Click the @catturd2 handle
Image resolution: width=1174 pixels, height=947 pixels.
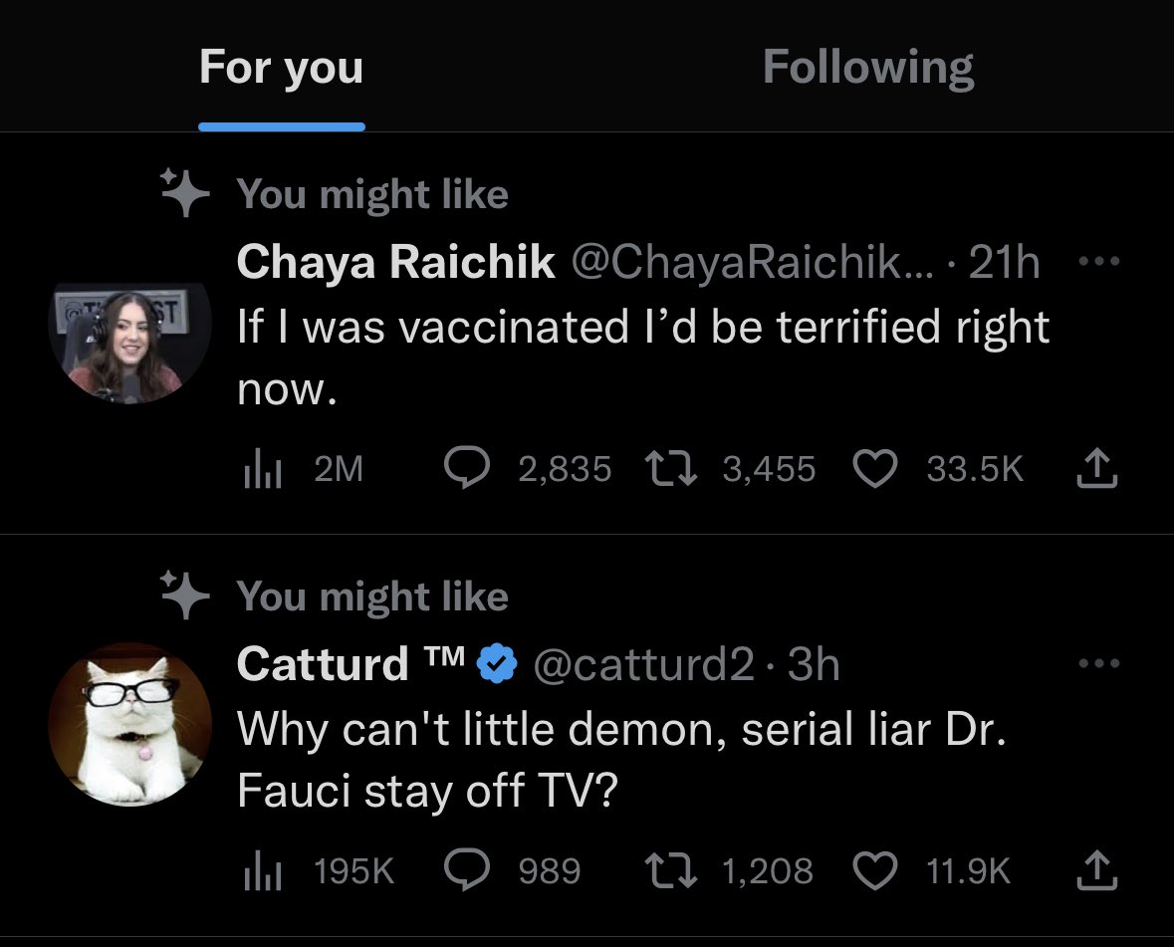click(644, 664)
